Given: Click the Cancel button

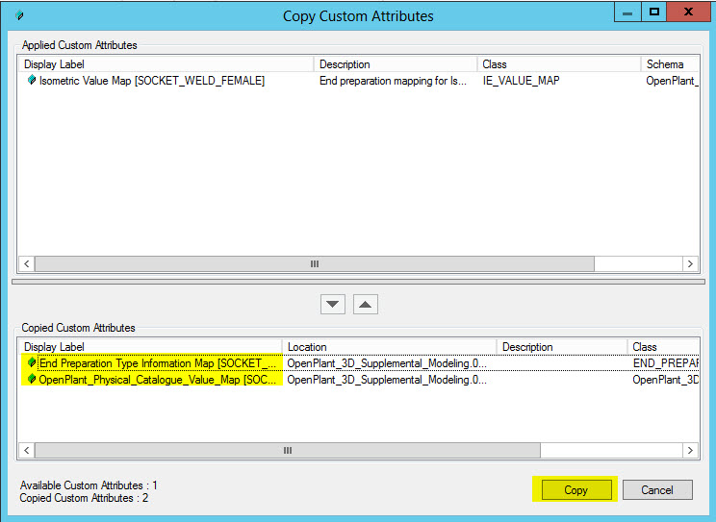Looking at the screenshot, I should pos(657,490).
